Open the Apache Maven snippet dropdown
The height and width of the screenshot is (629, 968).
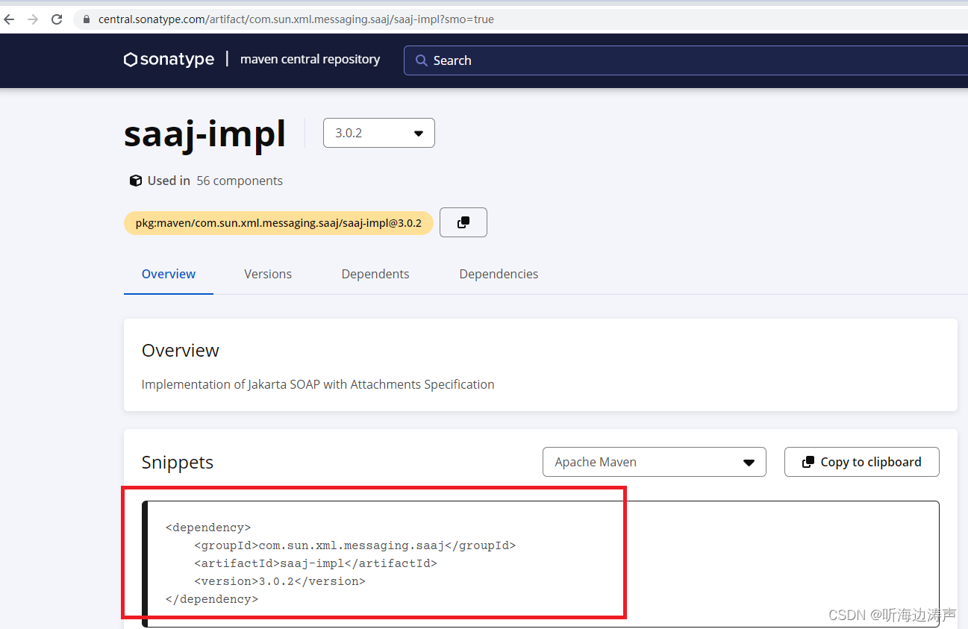(x=655, y=462)
